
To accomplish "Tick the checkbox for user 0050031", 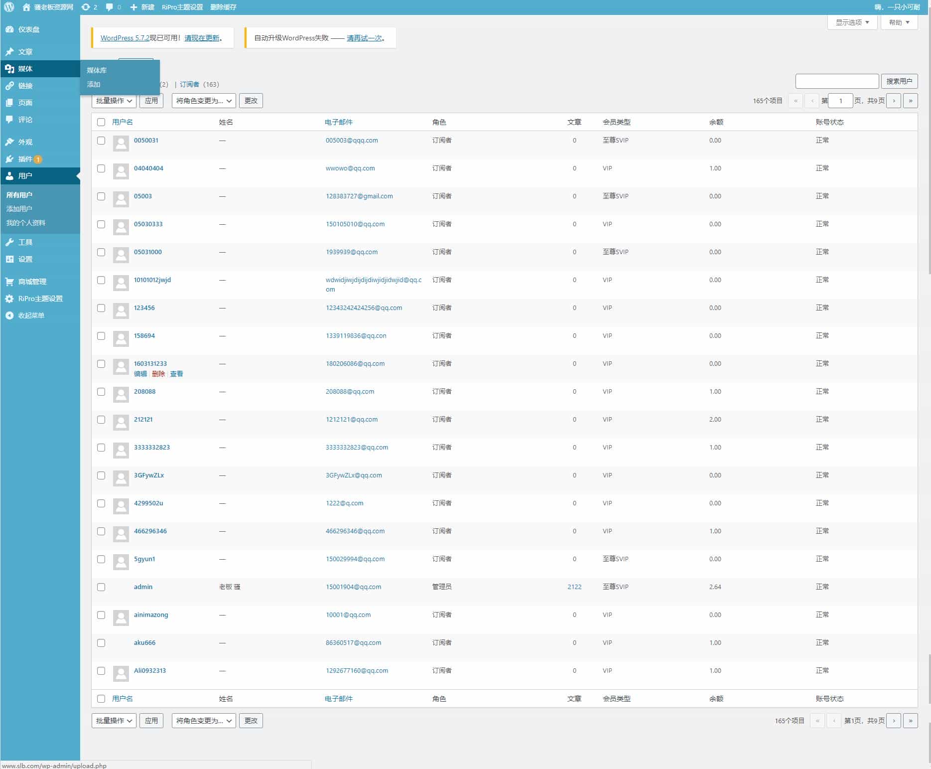I will tap(101, 141).
